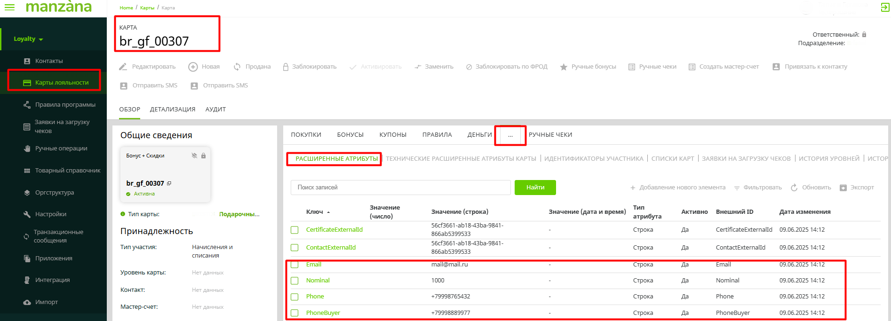Switch to the ДЕТАЛИЗАЦИЯ tab
This screenshot has width=891, height=321.
[x=173, y=110]
